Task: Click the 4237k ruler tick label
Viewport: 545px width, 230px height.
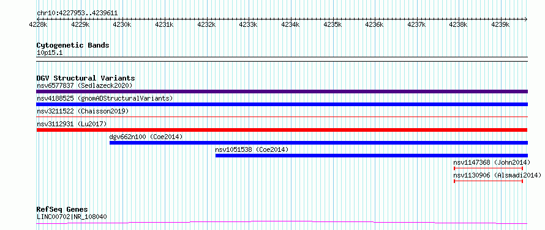Action: [417, 24]
